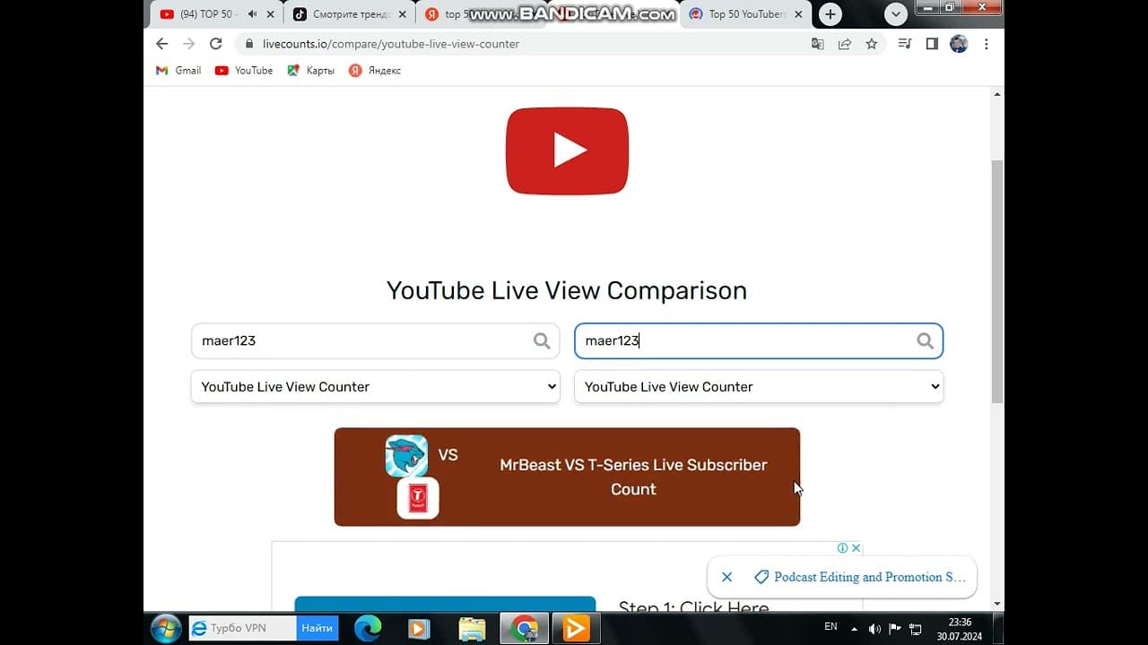
Task: Open the ad info icon
Action: (843, 548)
